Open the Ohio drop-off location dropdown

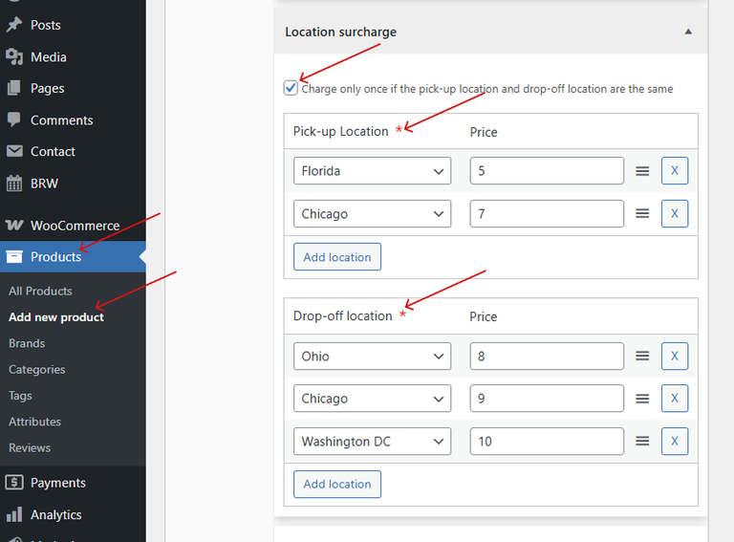(x=372, y=356)
